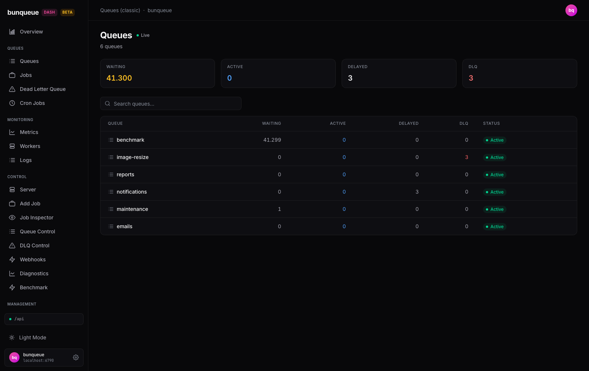589x371 pixels.
Task: Click the bq avatar at top right
Action: coord(571,10)
